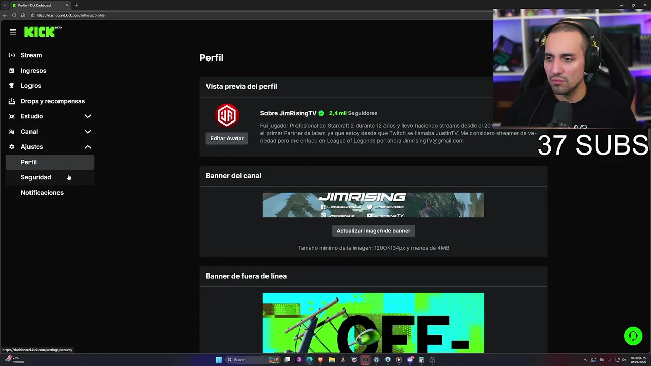The height and width of the screenshot is (366, 651).
Task: Click Actualizar imagen de banner button
Action: click(373, 231)
